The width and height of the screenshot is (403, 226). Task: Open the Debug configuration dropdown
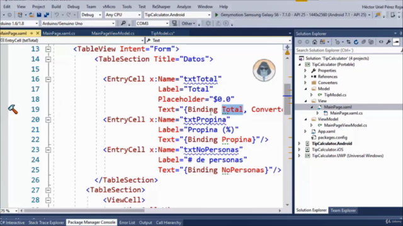(x=91, y=15)
